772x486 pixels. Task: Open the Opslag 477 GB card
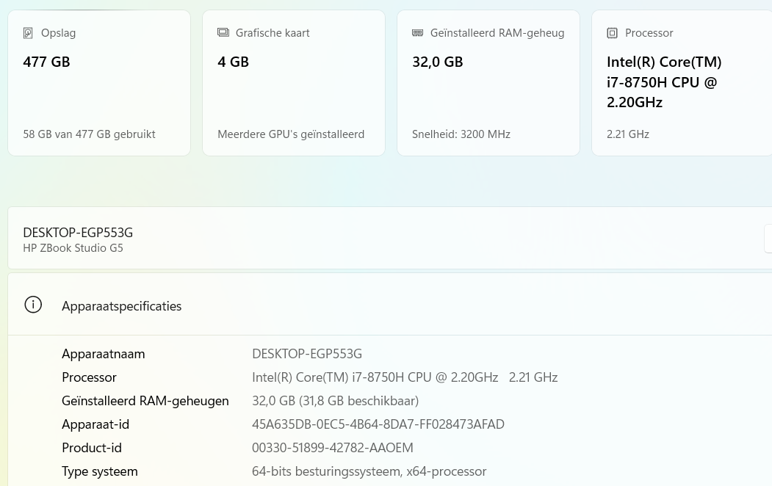[99, 83]
